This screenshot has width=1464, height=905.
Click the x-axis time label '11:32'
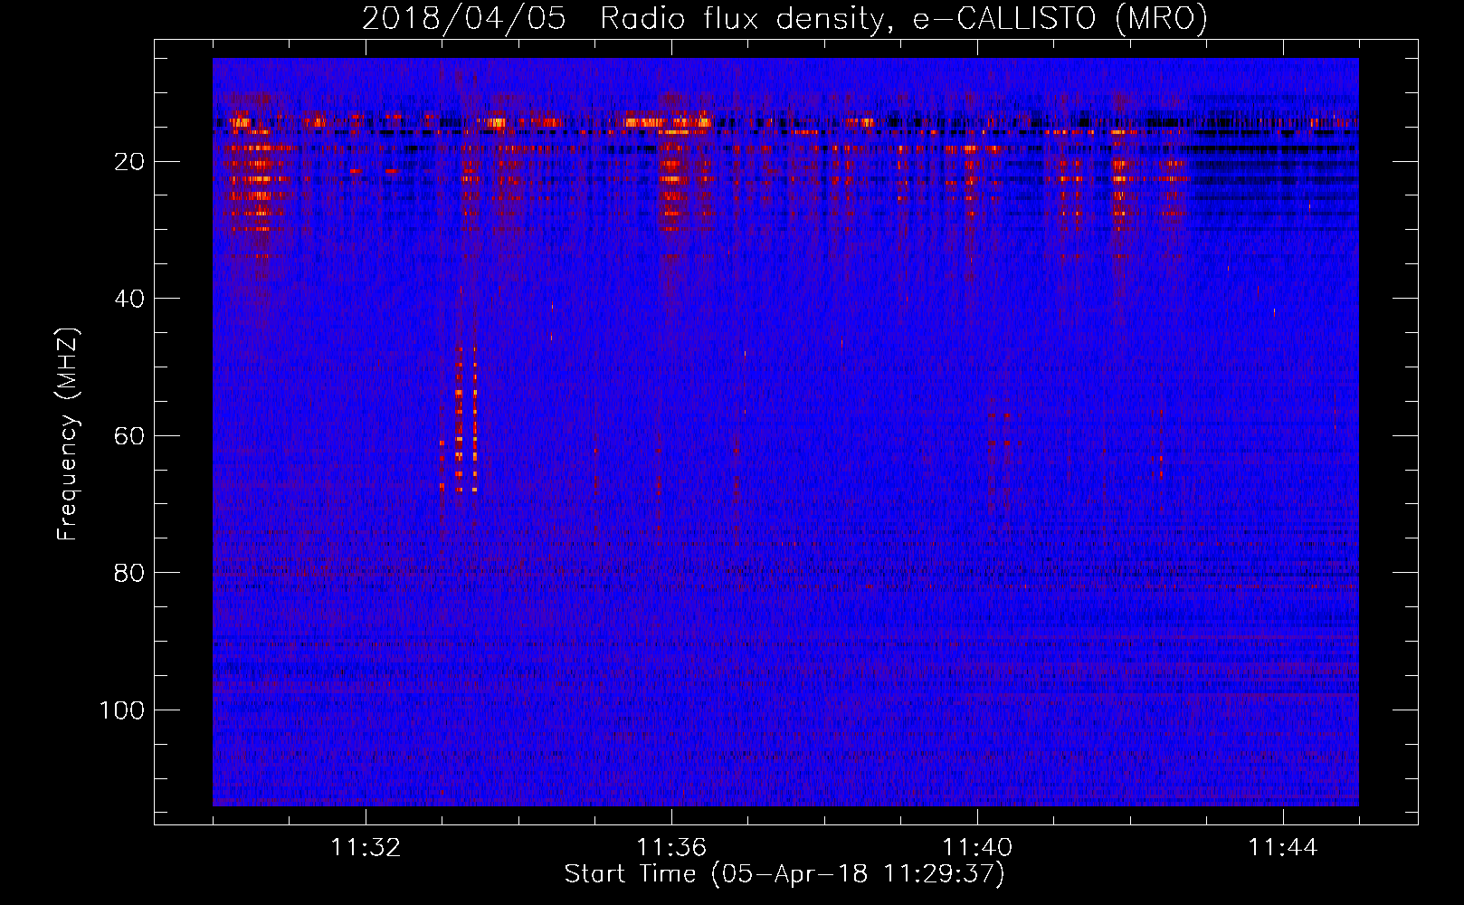coord(366,848)
